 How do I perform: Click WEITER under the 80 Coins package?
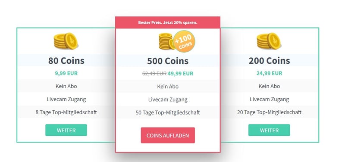66,130
